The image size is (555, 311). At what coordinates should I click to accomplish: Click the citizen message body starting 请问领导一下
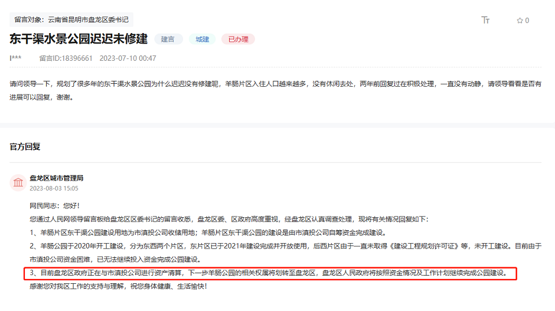click(275, 90)
